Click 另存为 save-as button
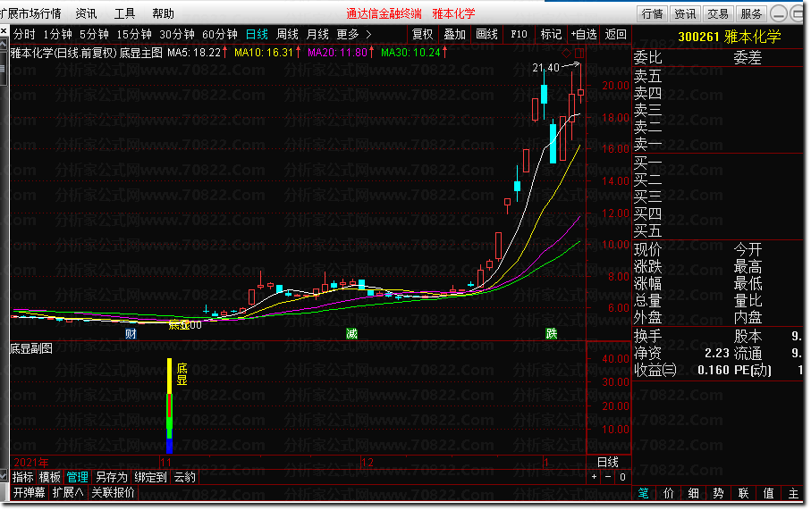Image resolution: width=811 pixels, height=510 pixels. [x=111, y=477]
